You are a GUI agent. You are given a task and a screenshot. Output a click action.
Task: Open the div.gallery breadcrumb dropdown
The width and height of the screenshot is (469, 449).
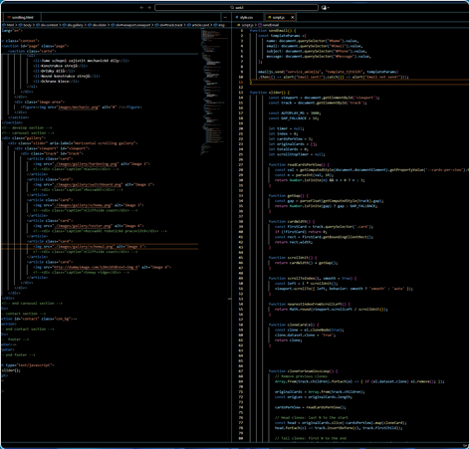75,25
